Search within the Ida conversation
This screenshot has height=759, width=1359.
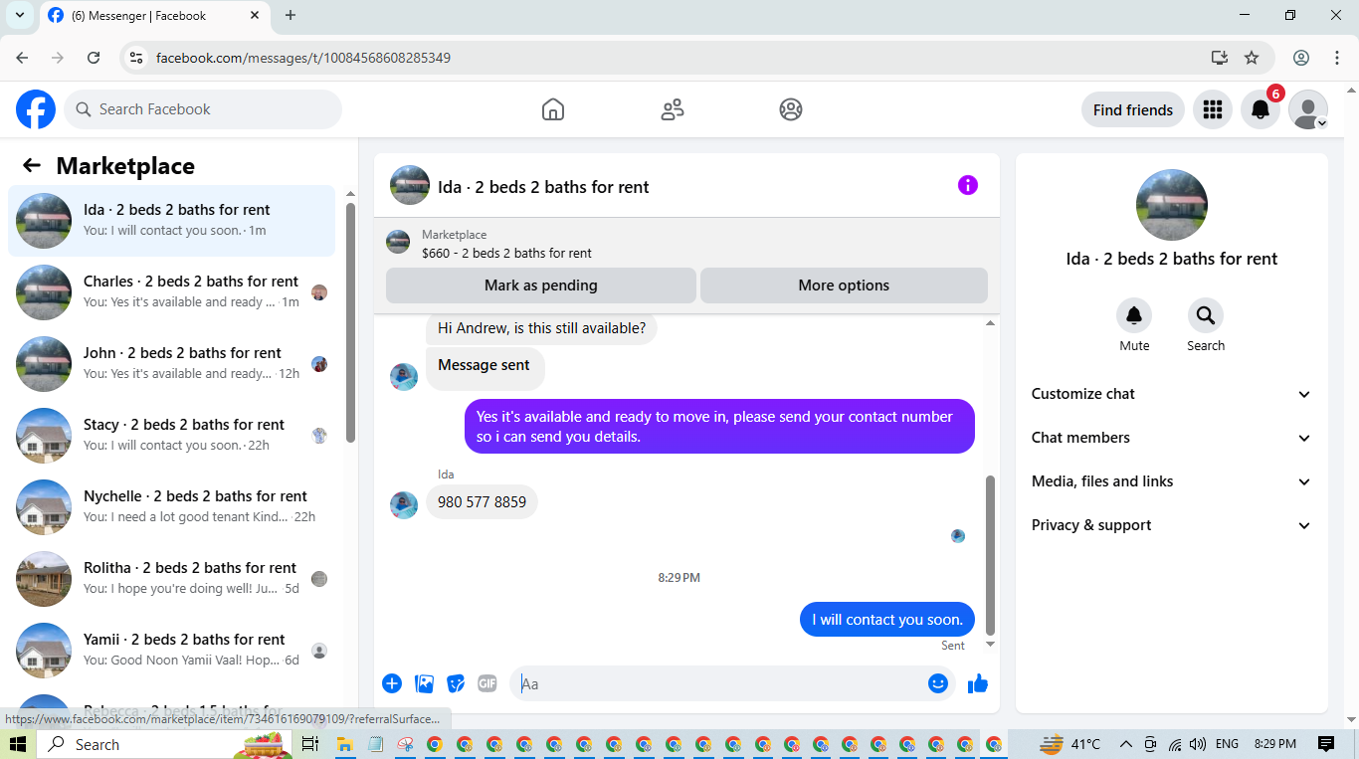coord(1206,315)
